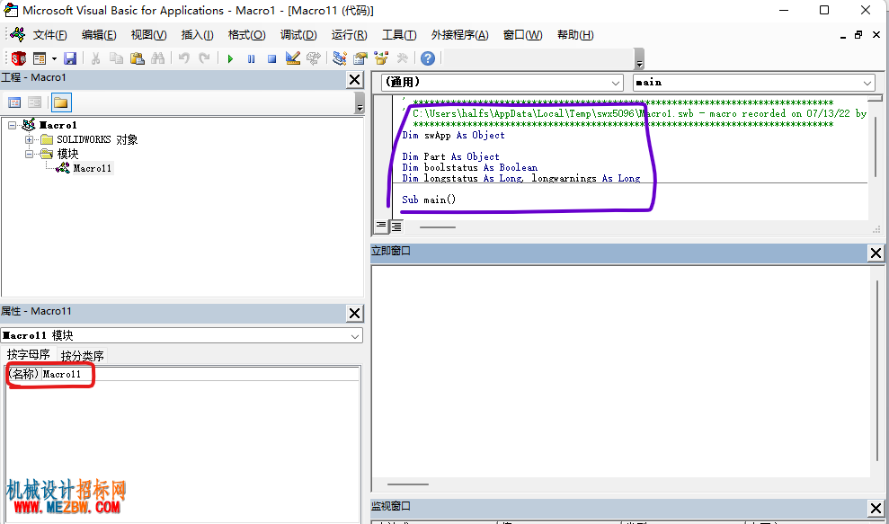Open the View SOLIDWORKS icon in toolbar
Image resolution: width=889 pixels, height=524 pixels.
(x=19, y=58)
